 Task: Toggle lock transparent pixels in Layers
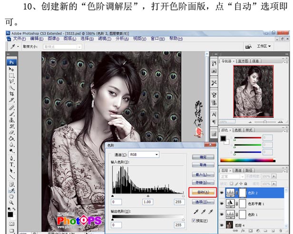click(231, 183)
